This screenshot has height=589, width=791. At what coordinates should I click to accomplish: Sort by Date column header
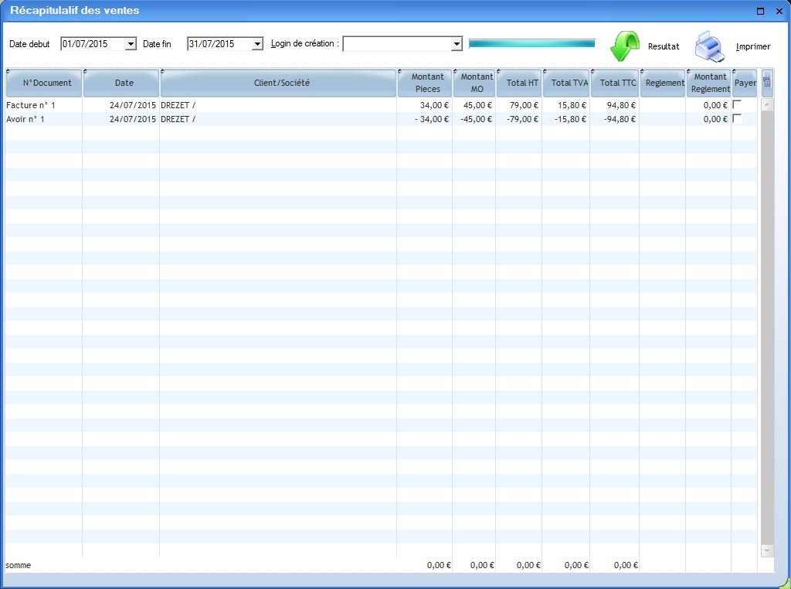pos(121,83)
